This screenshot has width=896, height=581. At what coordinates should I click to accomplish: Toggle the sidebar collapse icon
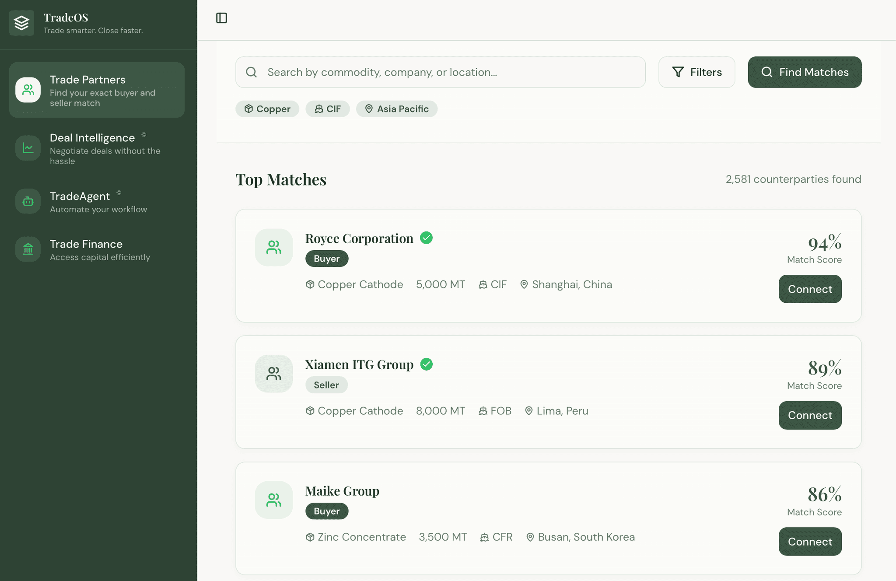(221, 18)
